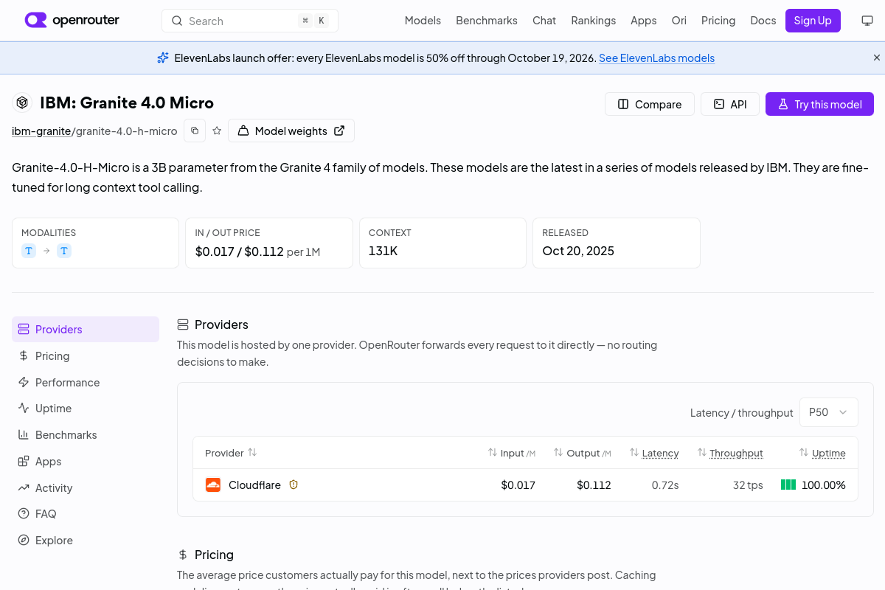Click the 131K context value
This screenshot has height=590, width=885.
point(383,251)
